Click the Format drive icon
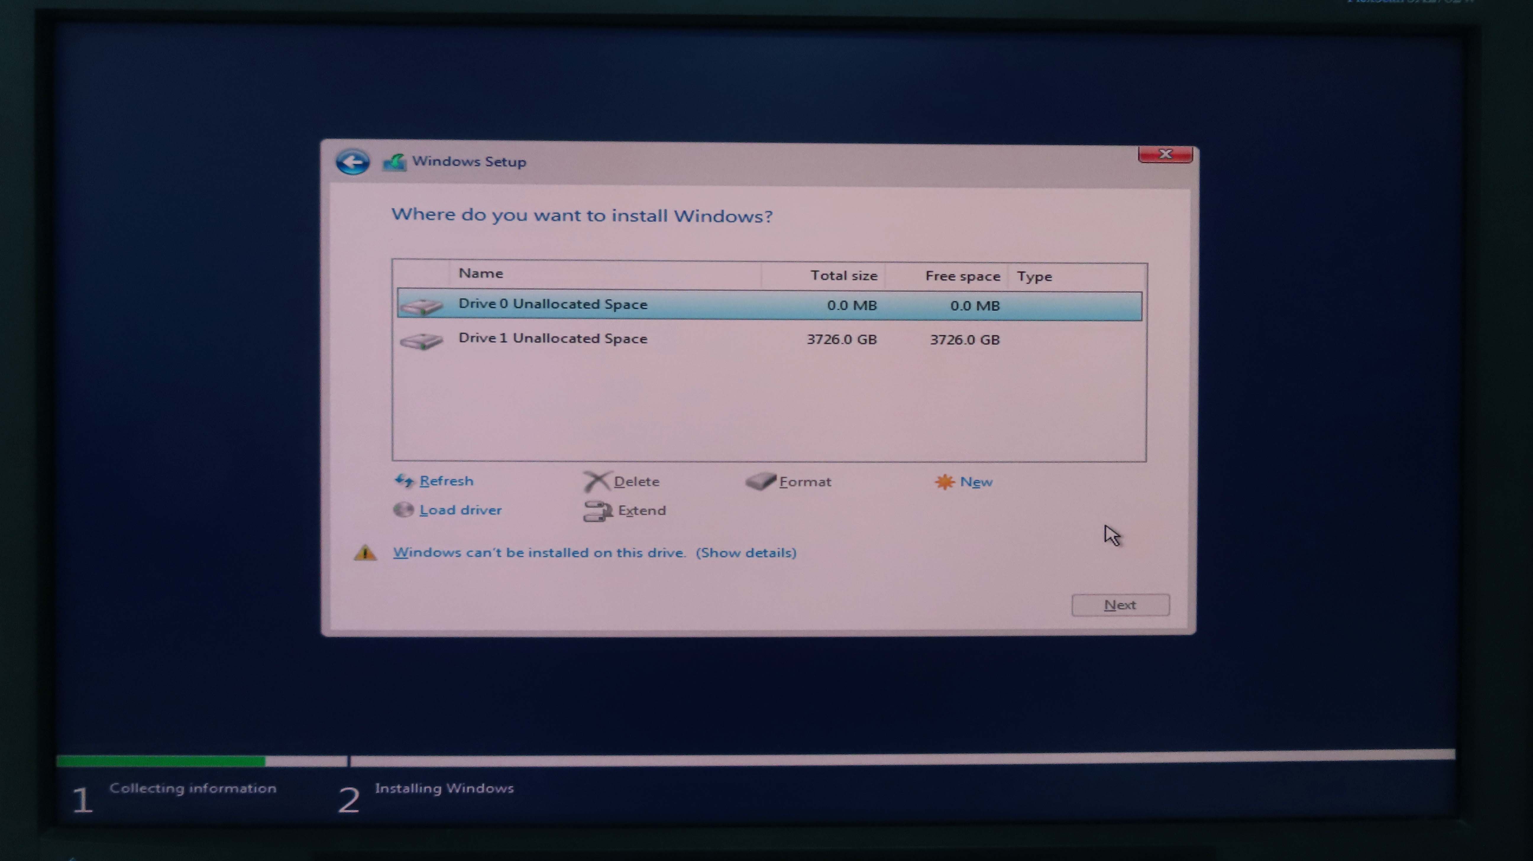 [x=761, y=481]
